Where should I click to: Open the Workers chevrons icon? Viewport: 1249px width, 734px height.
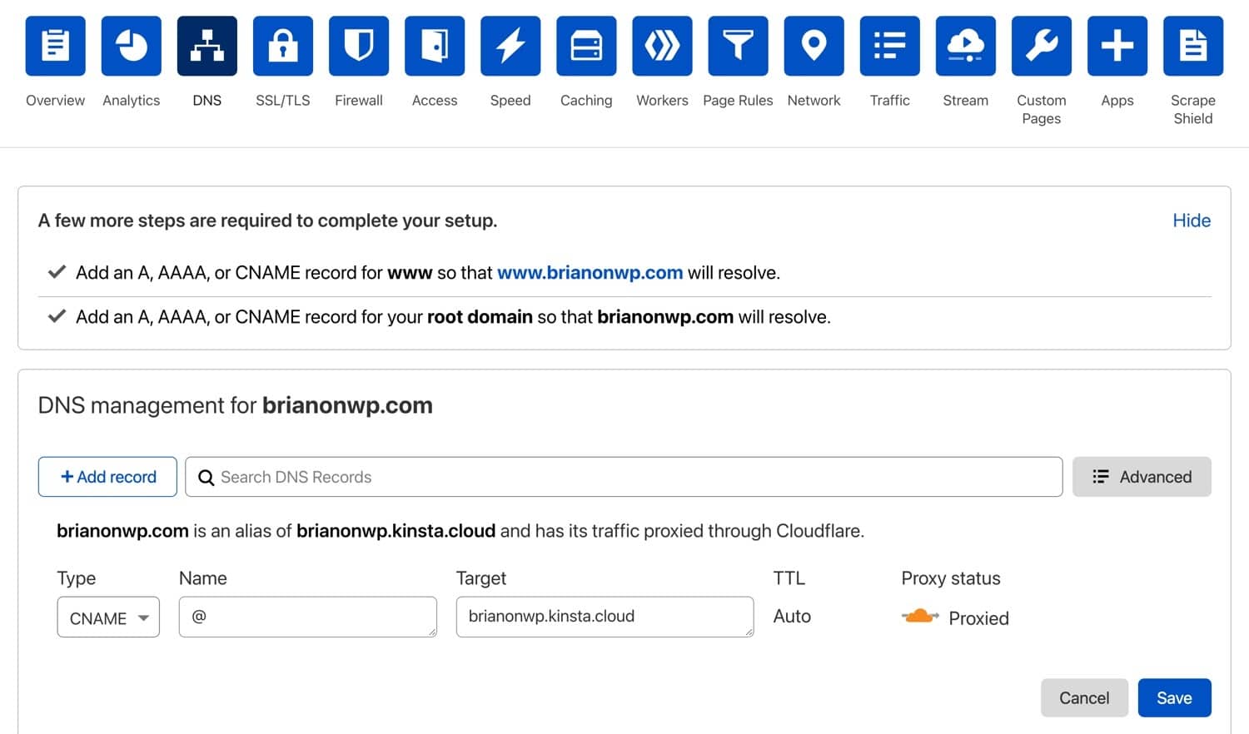(x=662, y=46)
